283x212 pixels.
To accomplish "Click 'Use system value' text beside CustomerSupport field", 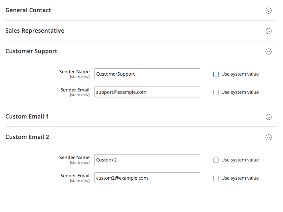I will point(240,74).
